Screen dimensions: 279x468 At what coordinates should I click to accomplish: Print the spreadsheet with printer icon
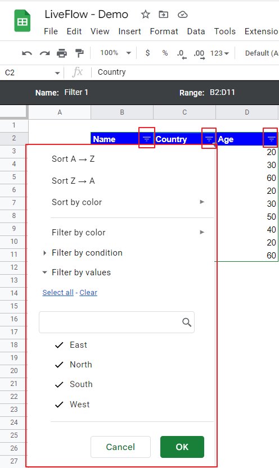point(62,53)
